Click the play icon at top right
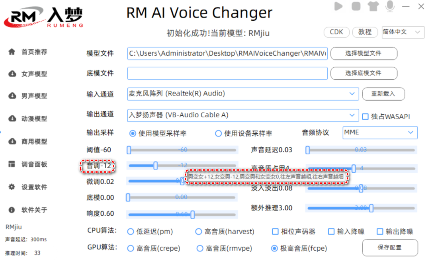This screenshot has width=430, height=265. 339,6
